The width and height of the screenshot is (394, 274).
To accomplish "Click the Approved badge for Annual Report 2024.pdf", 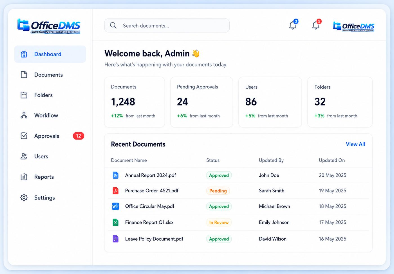I will (x=219, y=175).
